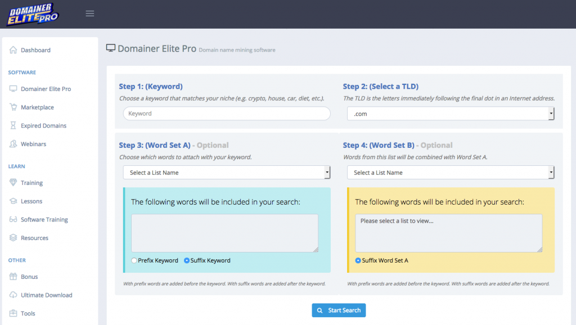Viewport: 576px width, 325px height.
Task: Expand the Word Set B list dropdown
Action: pyautogui.click(x=451, y=173)
